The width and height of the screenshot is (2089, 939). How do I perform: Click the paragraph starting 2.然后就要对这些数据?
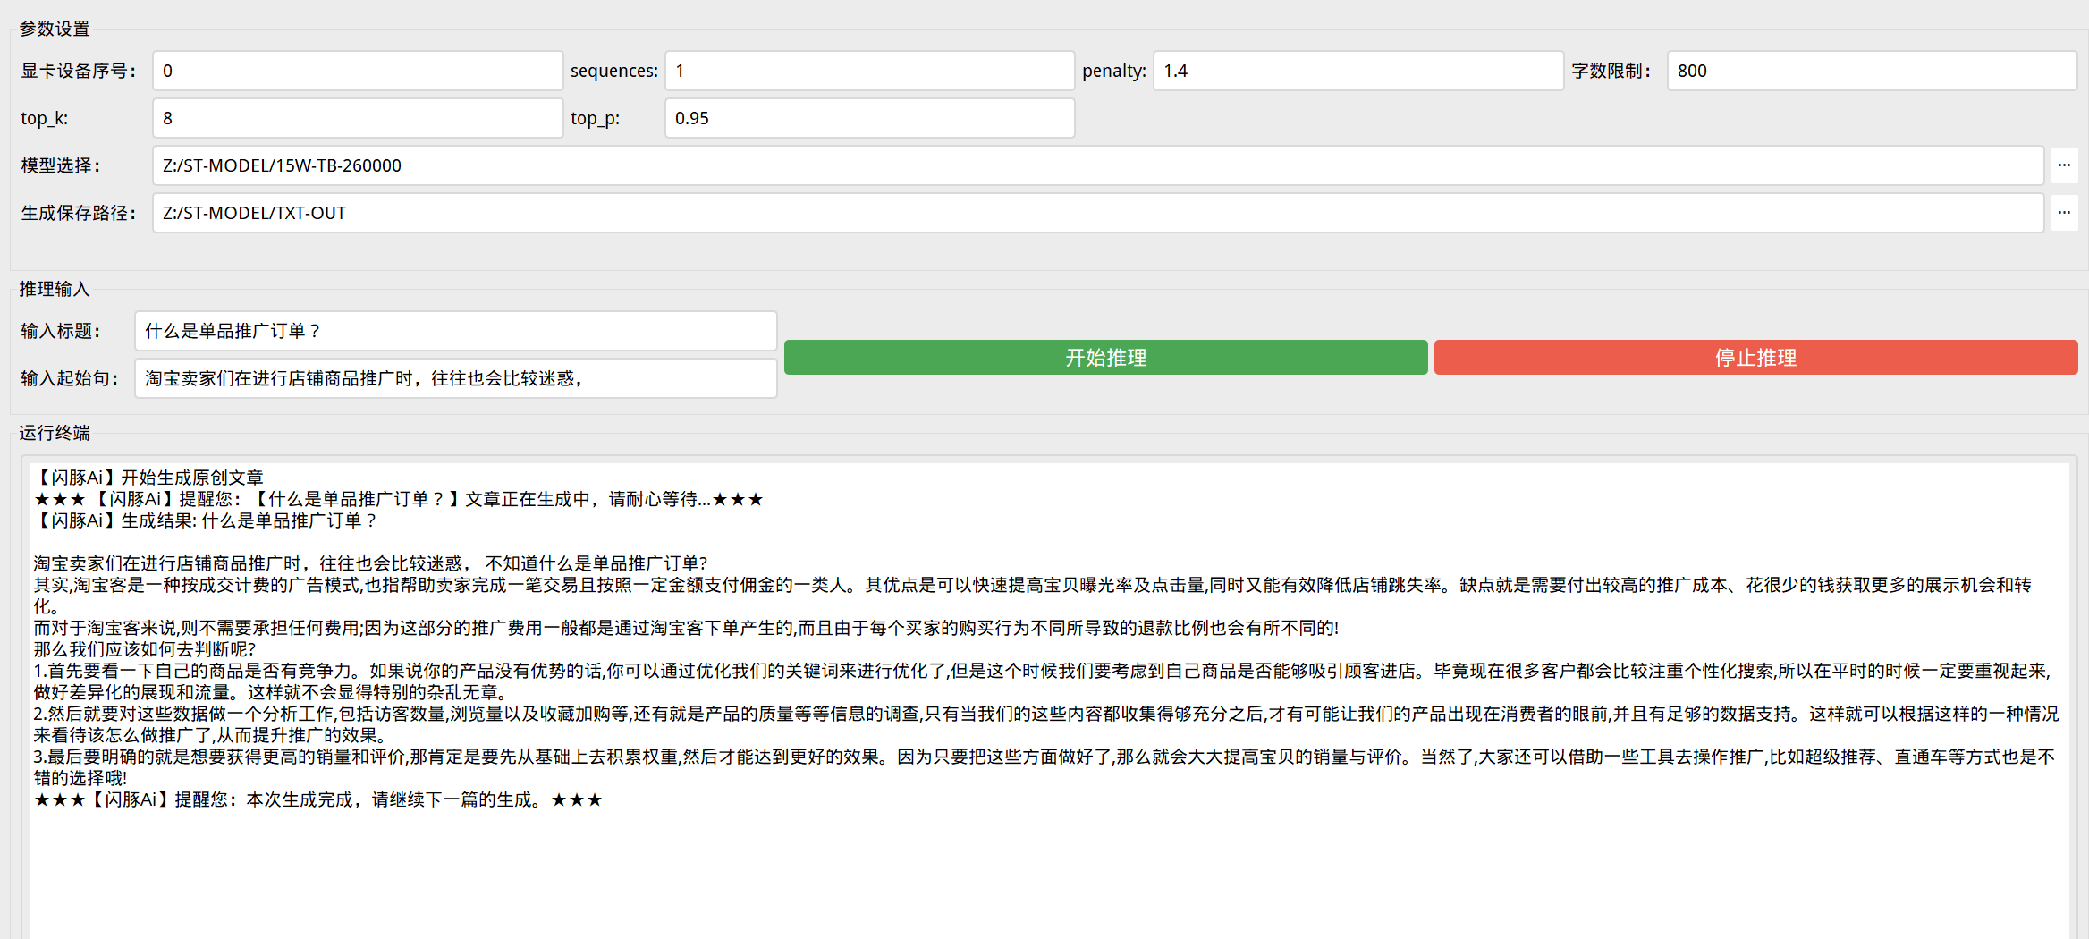[x=1046, y=724]
